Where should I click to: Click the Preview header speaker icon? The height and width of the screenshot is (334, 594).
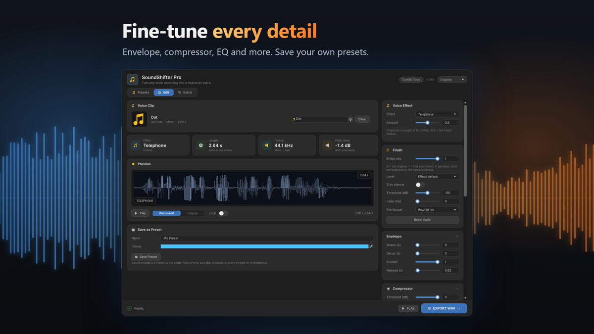click(x=133, y=164)
